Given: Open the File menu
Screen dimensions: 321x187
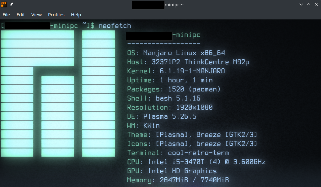Looking at the screenshot, I should 6,15.
